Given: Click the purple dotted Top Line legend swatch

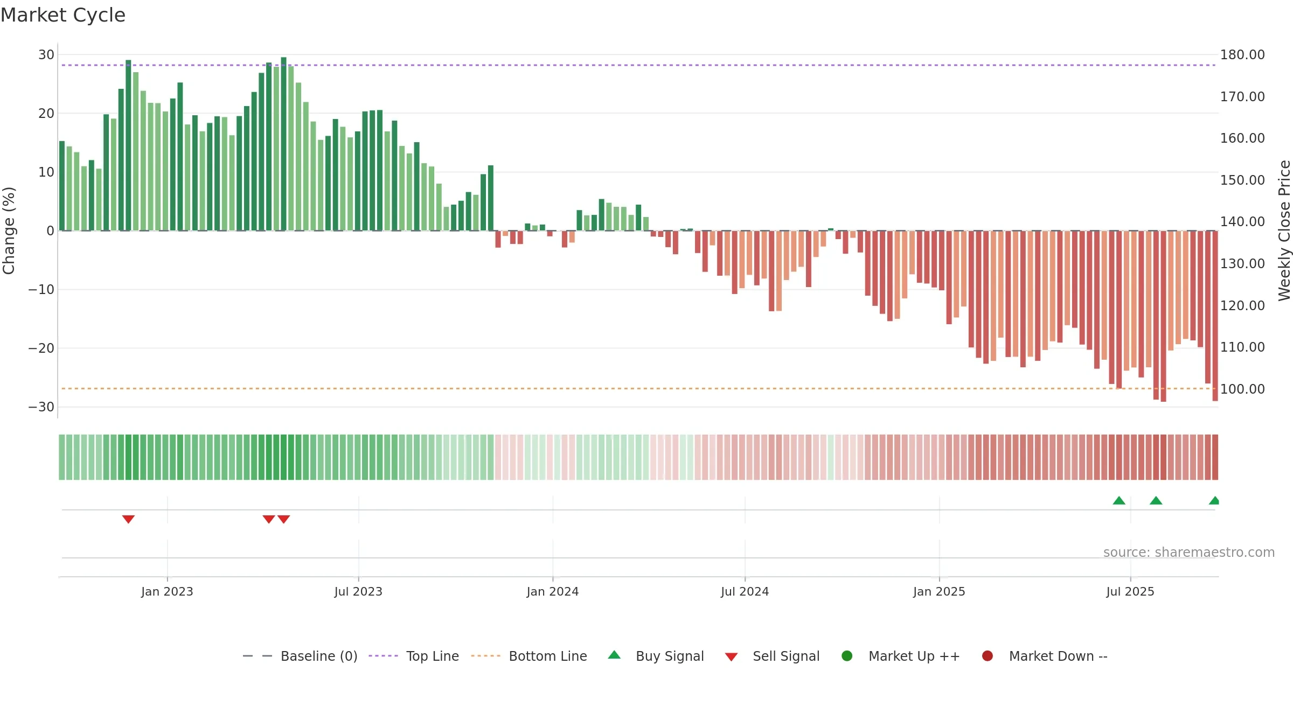Looking at the screenshot, I should [x=383, y=656].
